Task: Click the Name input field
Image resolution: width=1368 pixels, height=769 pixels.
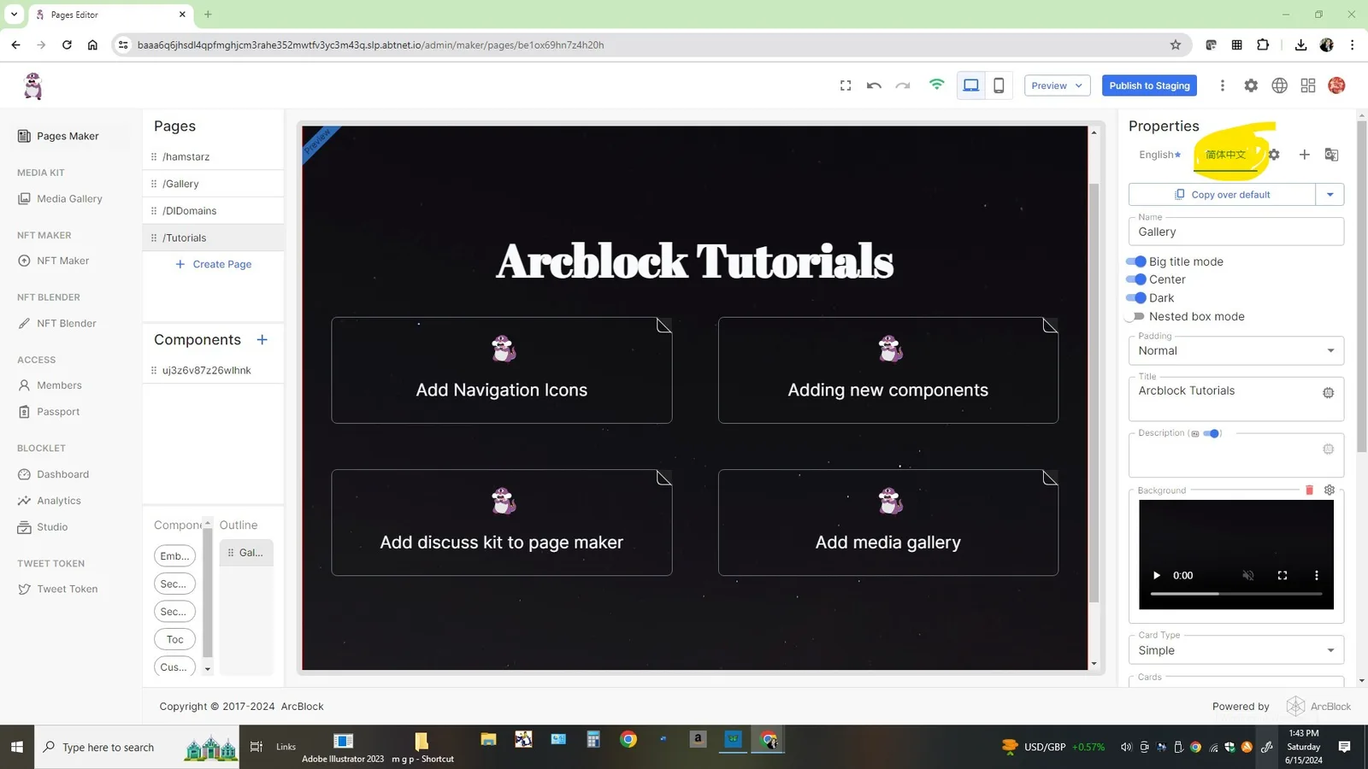Action: click(x=1236, y=232)
